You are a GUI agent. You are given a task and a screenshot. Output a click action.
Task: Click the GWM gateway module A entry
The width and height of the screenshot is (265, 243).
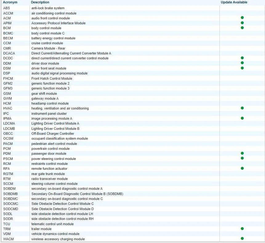(45, 98)
